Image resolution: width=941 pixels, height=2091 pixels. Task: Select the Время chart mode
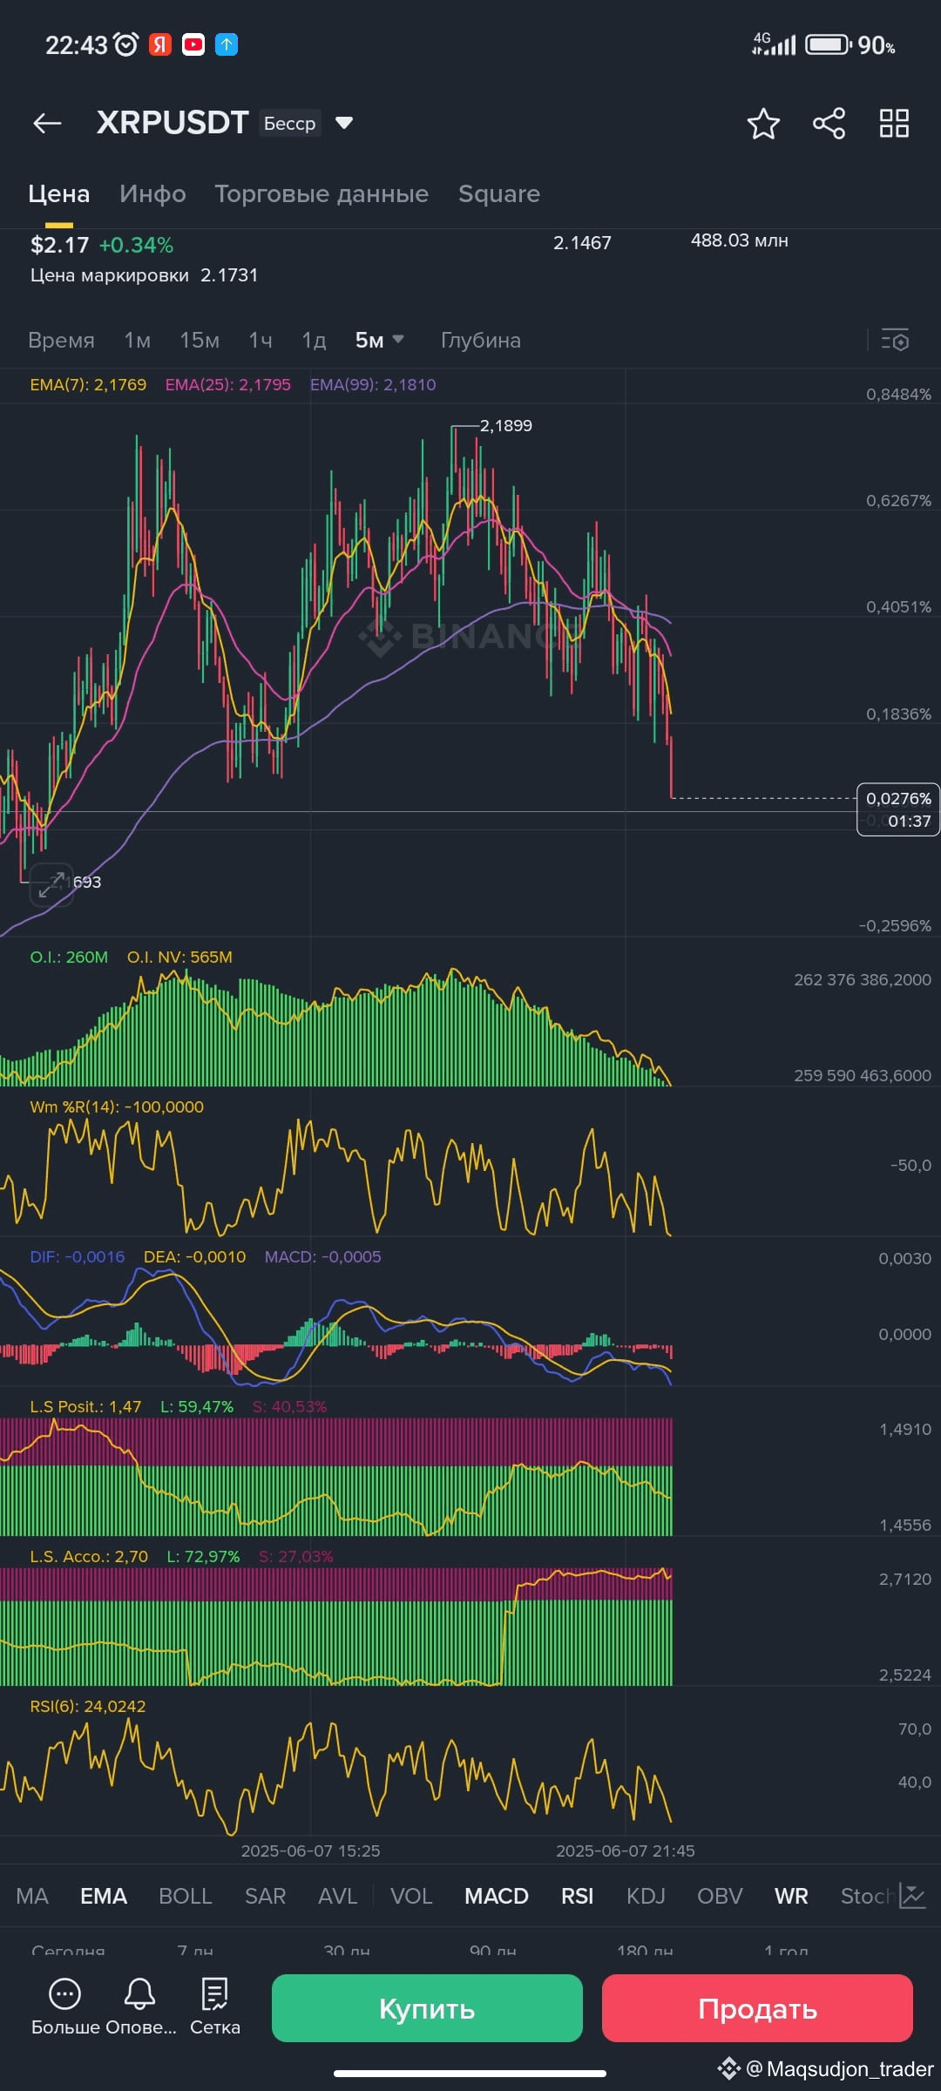pyautogui.click(x=61, y=340)
